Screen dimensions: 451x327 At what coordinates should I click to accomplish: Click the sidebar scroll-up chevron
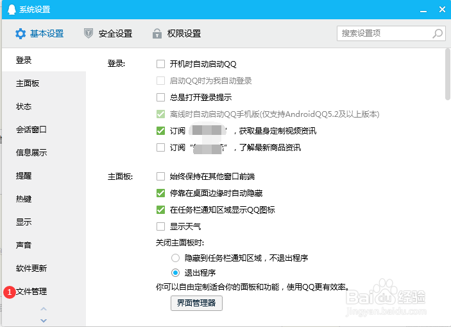pyautogui.click(x=44, y=309)
